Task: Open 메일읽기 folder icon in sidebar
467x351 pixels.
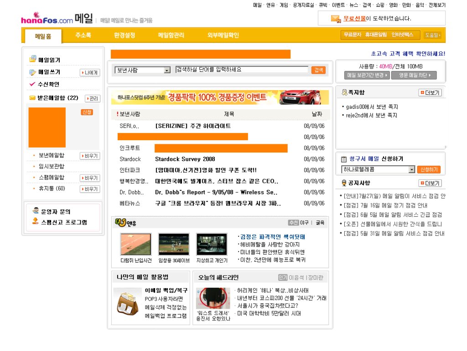Action: 33,59
